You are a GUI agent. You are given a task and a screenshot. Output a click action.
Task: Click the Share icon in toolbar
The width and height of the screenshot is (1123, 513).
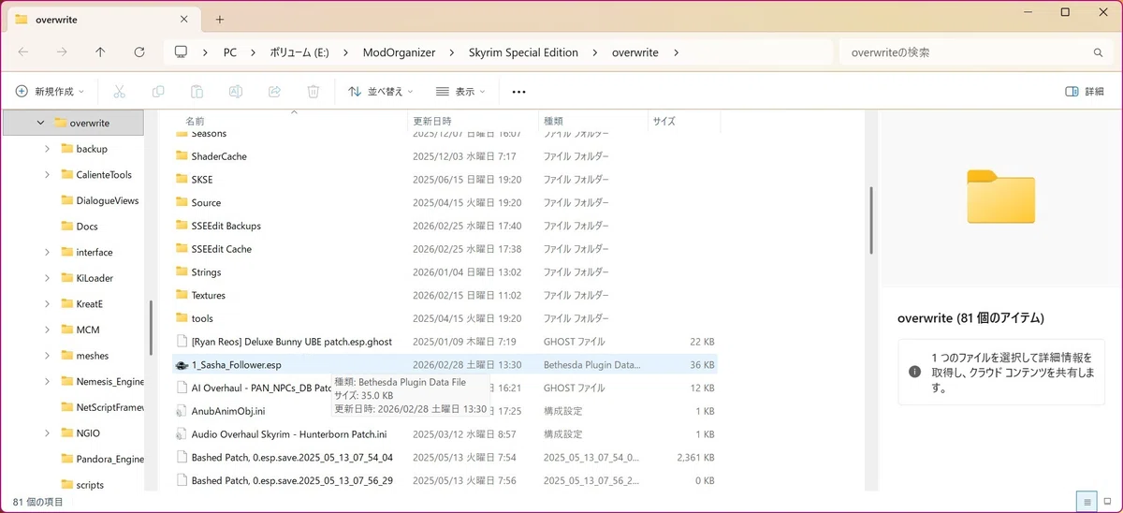[x=274, y=92]
